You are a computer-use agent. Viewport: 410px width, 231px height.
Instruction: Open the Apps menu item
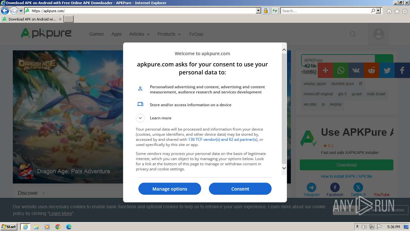(x=116, y=34)
